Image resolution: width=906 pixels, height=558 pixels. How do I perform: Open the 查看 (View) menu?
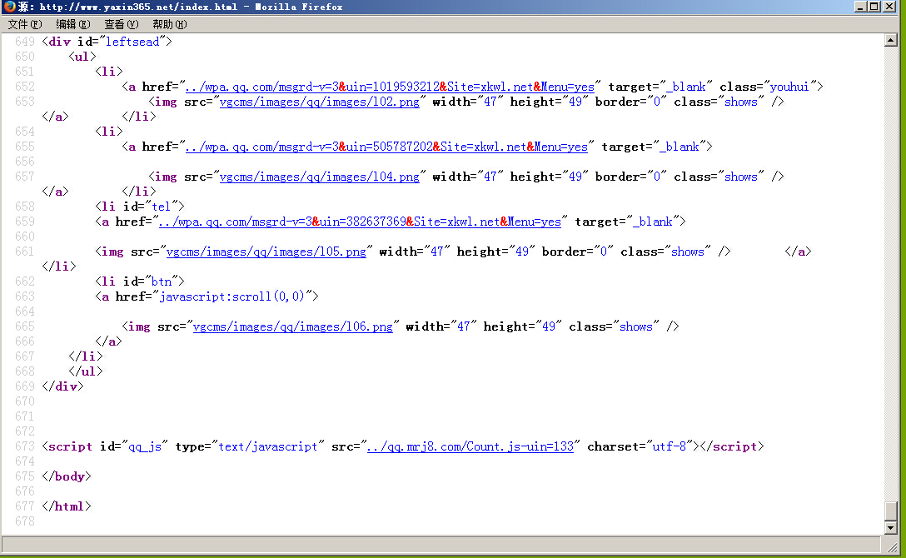coord(121,24)
